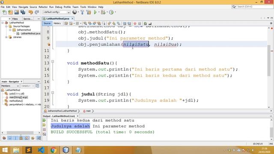This screenshot has width=274, height=154.
Task: Click the Profile Project clock icon
Action: tap(111, 12)
